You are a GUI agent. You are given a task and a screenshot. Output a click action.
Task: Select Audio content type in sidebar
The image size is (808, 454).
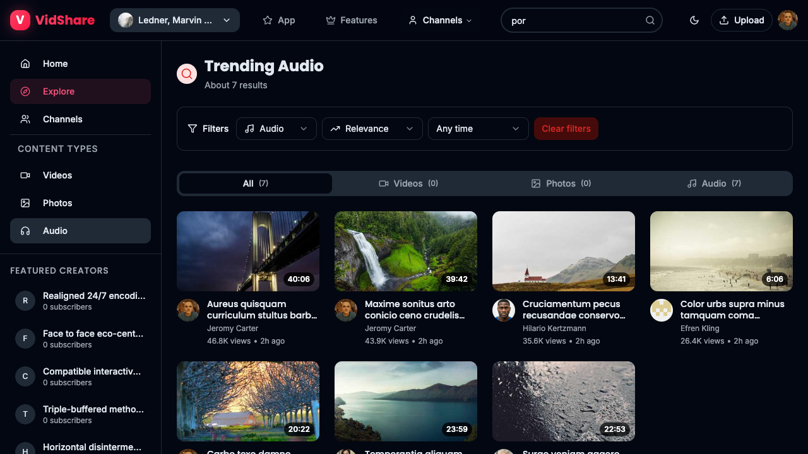[x=80, y=231]
